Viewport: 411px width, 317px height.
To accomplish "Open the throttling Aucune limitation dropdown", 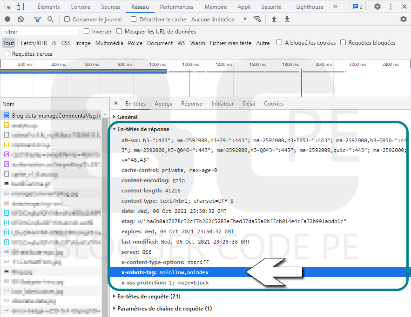I will pos(219,20).
